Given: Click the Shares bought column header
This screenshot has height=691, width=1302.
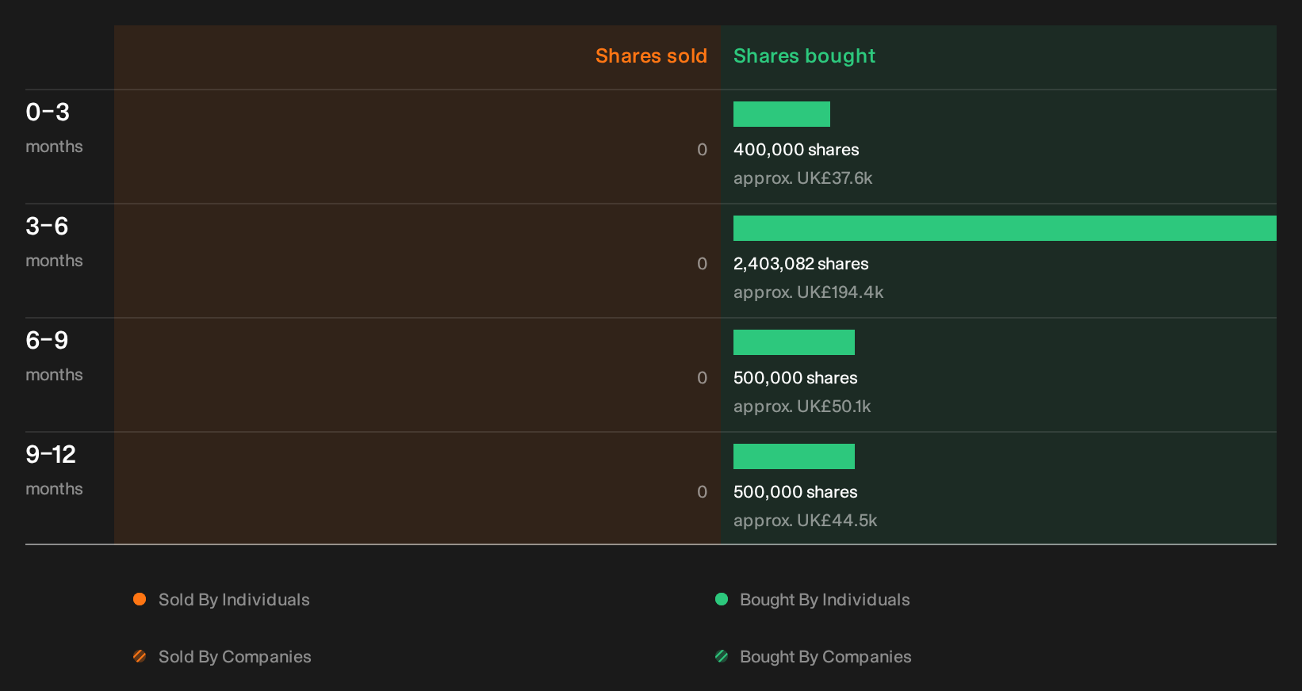Looking at the screenshot, I should pos(804,56).
